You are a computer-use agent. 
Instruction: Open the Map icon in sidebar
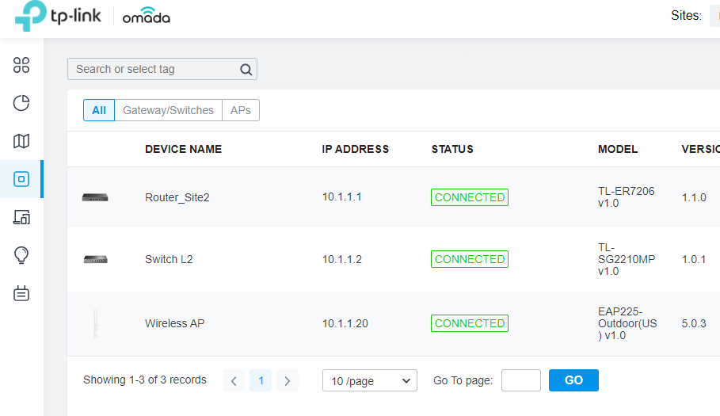(x=21, y=141)
